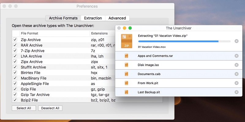Click the 01 Vacation Video.mov file label
This screenshot has height=122, width=245.
tap(152, 47)
